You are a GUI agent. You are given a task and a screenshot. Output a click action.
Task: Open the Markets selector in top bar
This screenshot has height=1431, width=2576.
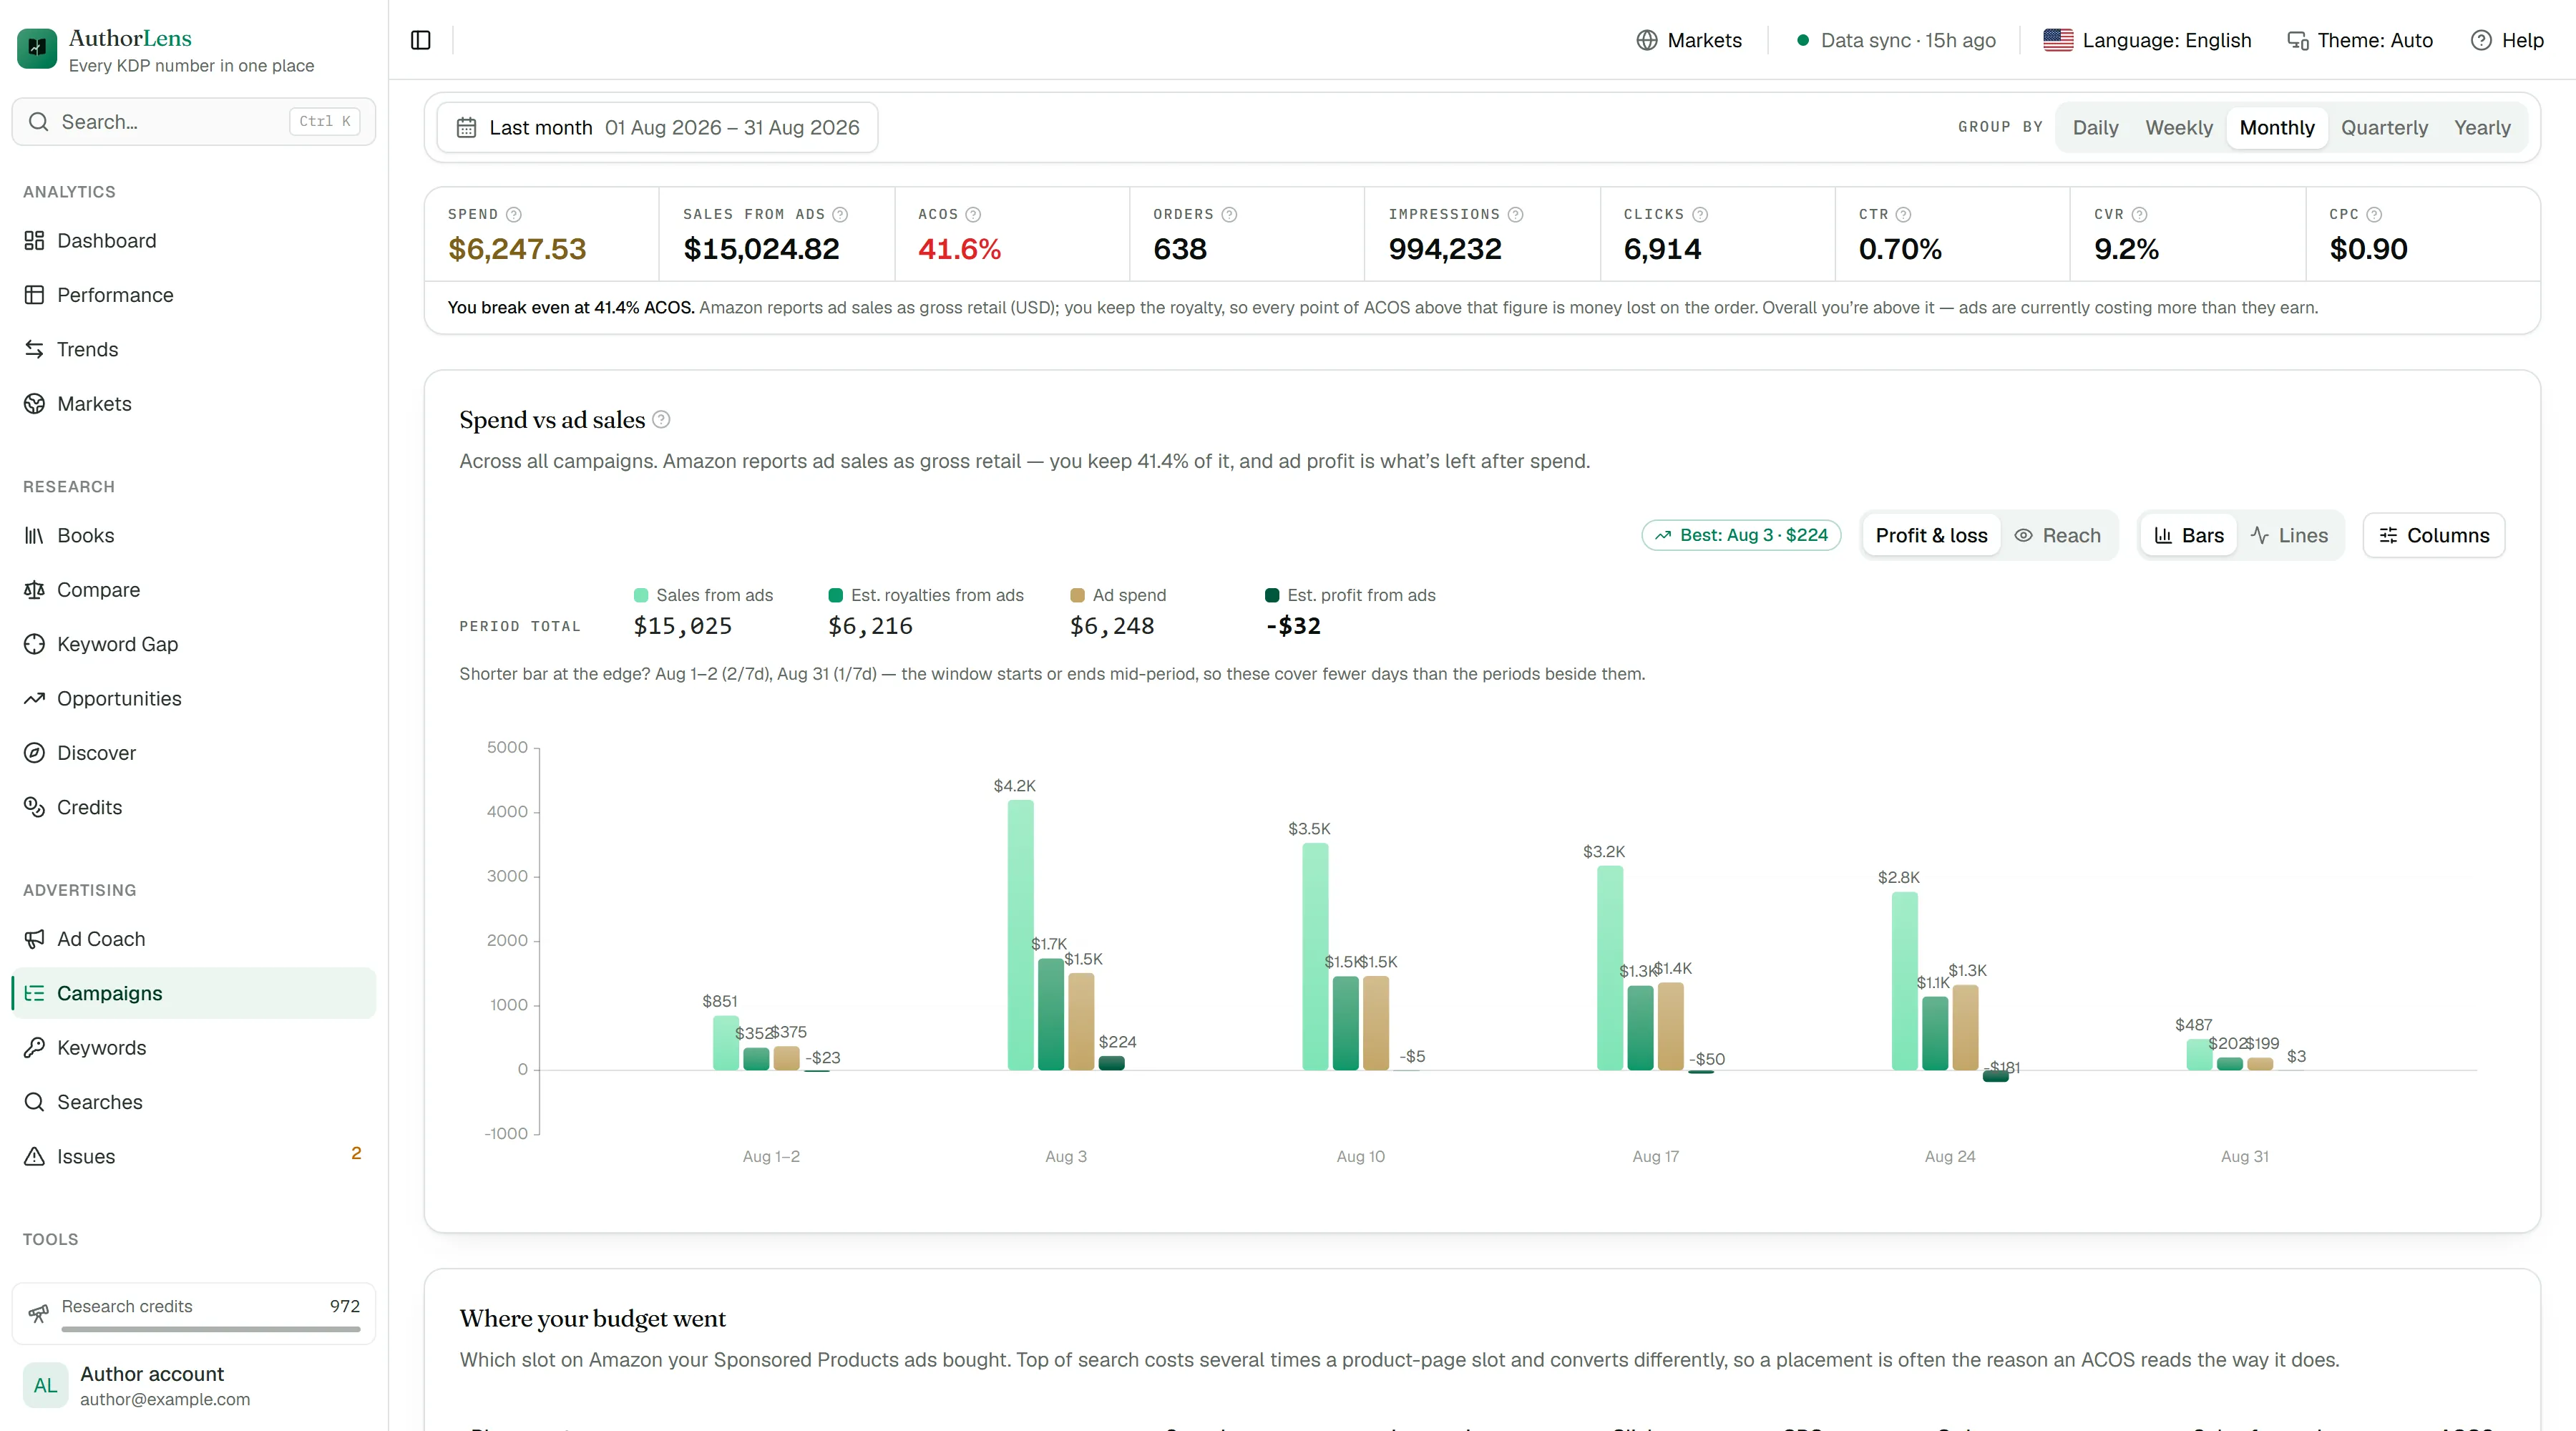1689,40
